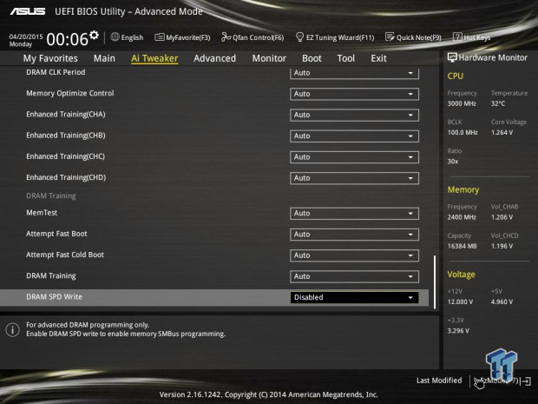The image size is (538, 404).
Task: Click EZ Tuning Wizard(F11) label
Action: pyautogui.click(x=340, y=37)
